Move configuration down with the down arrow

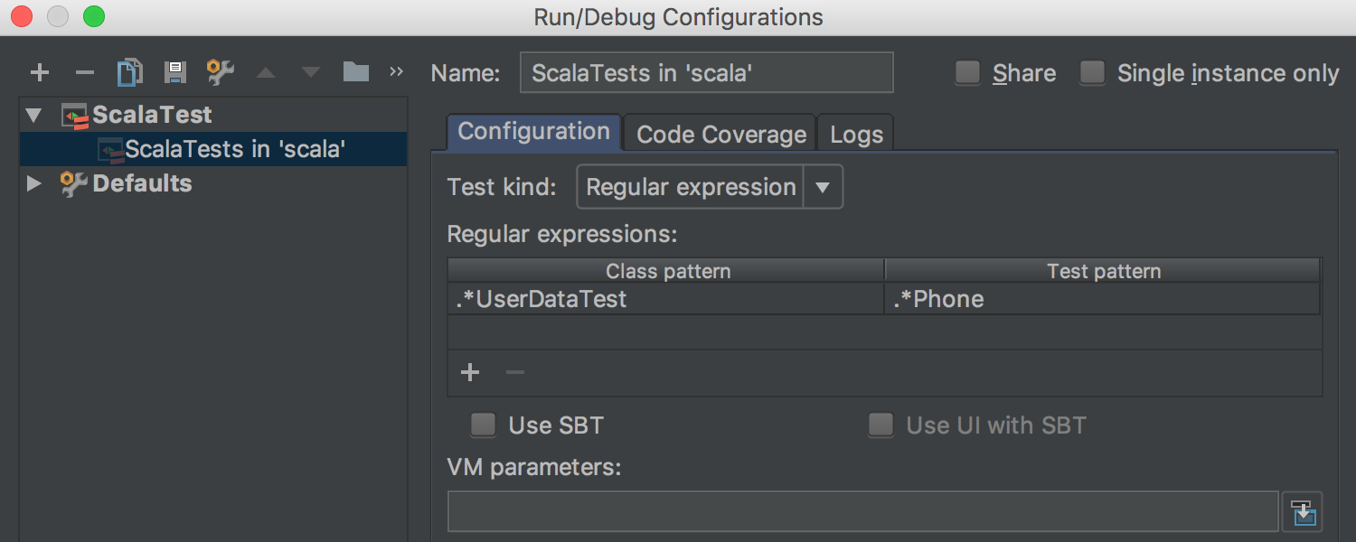coord(310,72)
